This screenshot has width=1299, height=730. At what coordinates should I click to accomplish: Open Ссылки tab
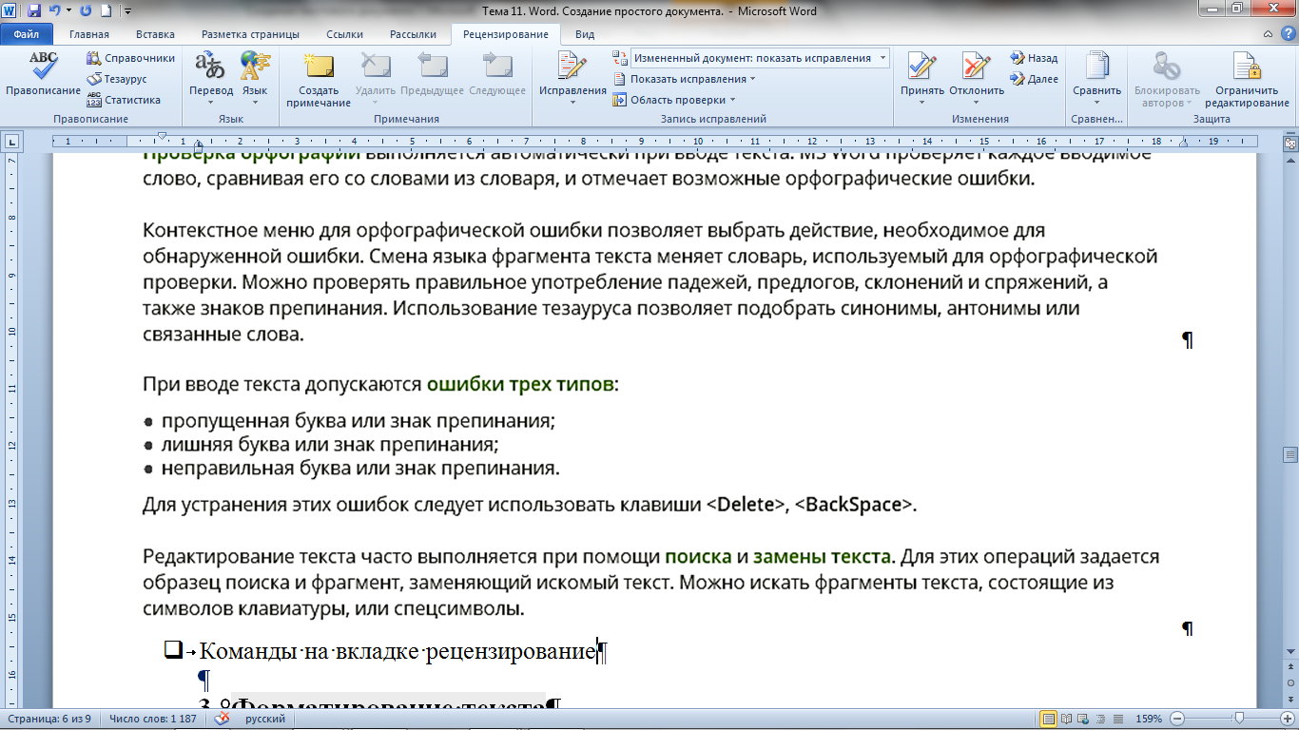[x=344, y=34]
